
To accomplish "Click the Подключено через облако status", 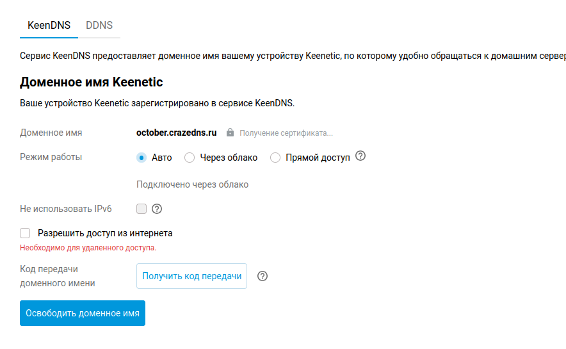I will [x=192, y=184].
